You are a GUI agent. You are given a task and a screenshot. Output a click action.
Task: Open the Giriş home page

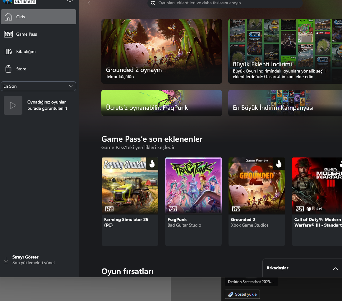[x=38, y=17]
